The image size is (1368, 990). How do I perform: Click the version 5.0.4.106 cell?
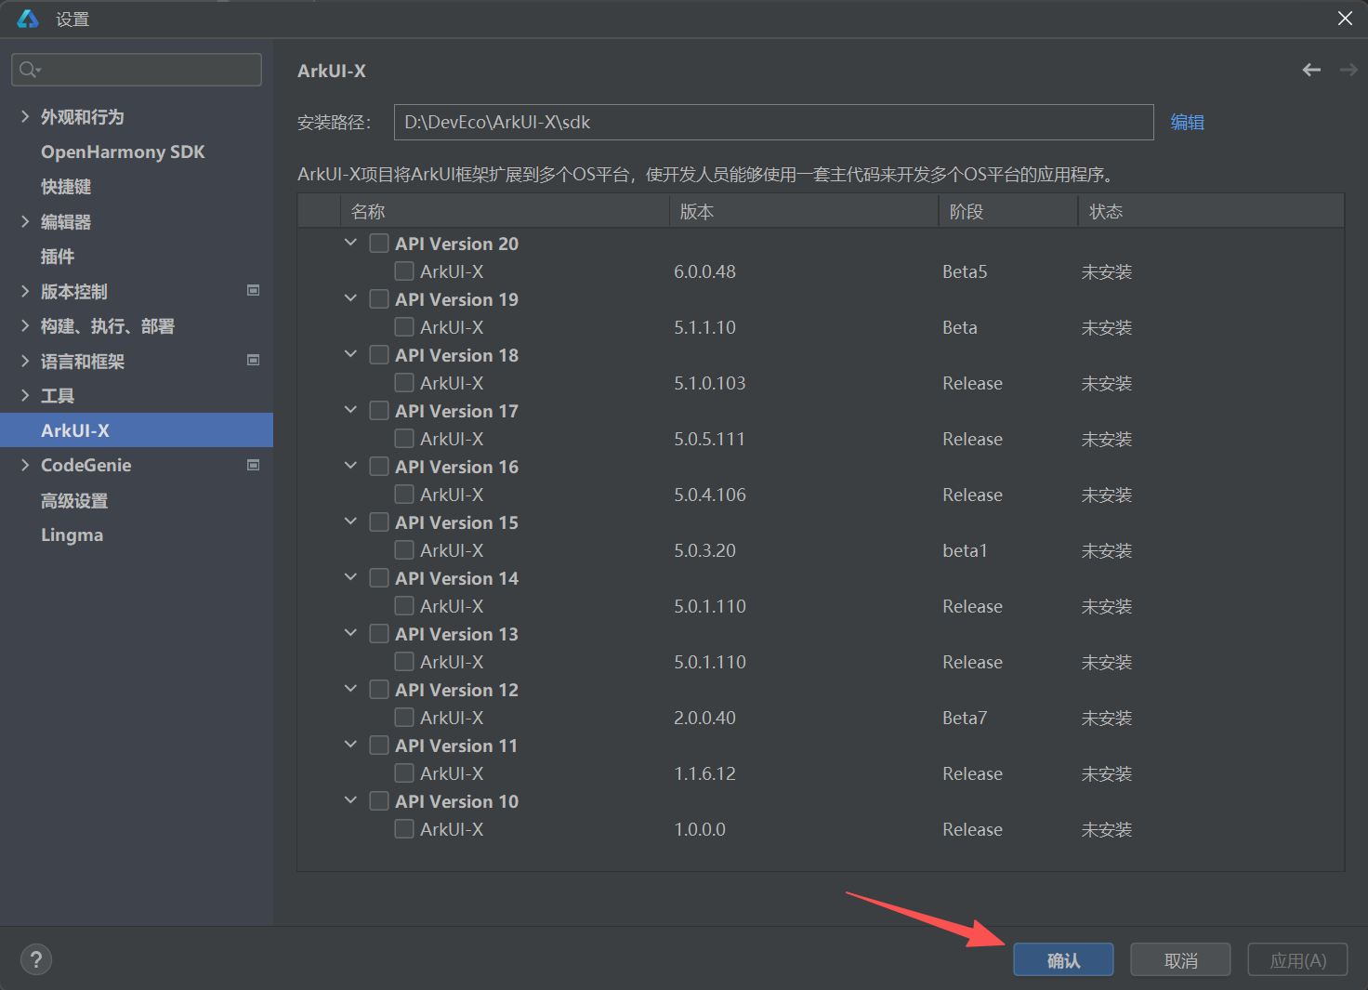(710, 495)
